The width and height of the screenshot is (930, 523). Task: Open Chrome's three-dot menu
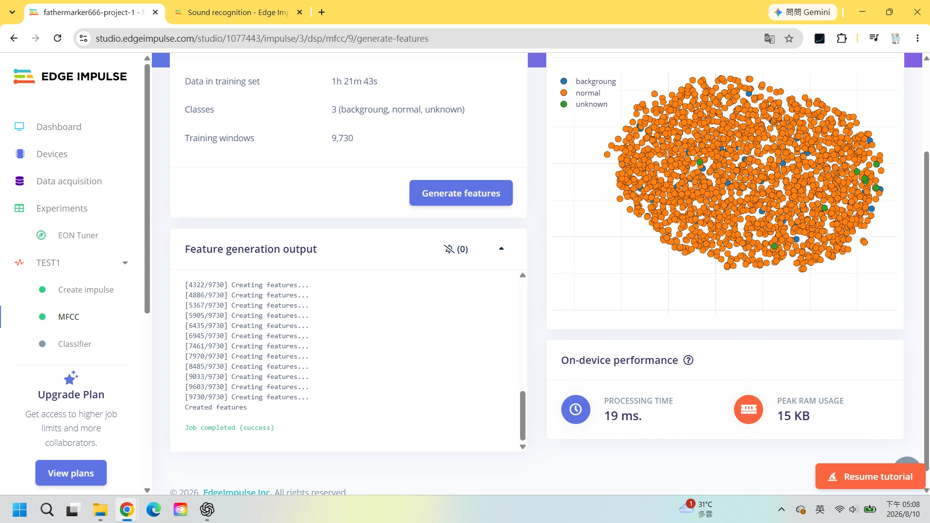tap(917, 38)
